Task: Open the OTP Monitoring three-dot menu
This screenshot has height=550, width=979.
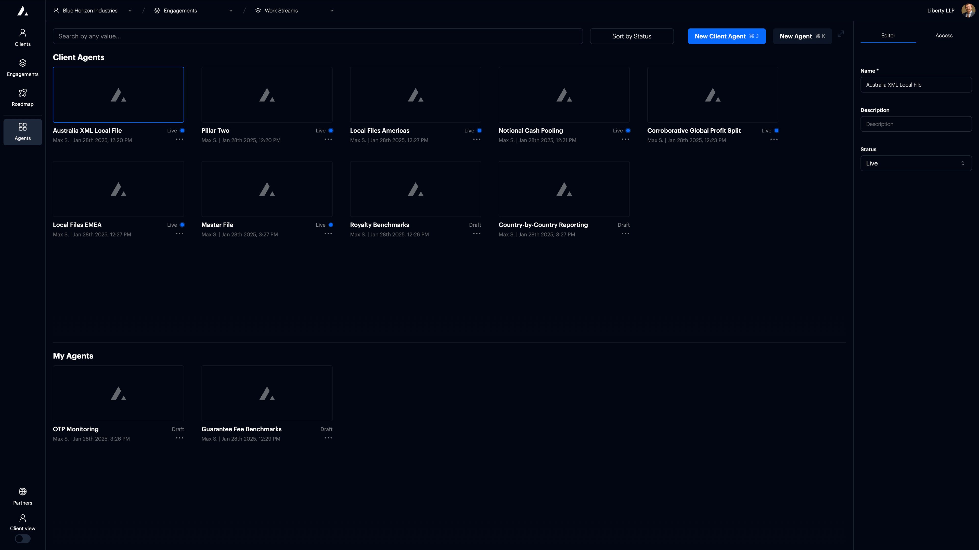Action: coord(179,438)
